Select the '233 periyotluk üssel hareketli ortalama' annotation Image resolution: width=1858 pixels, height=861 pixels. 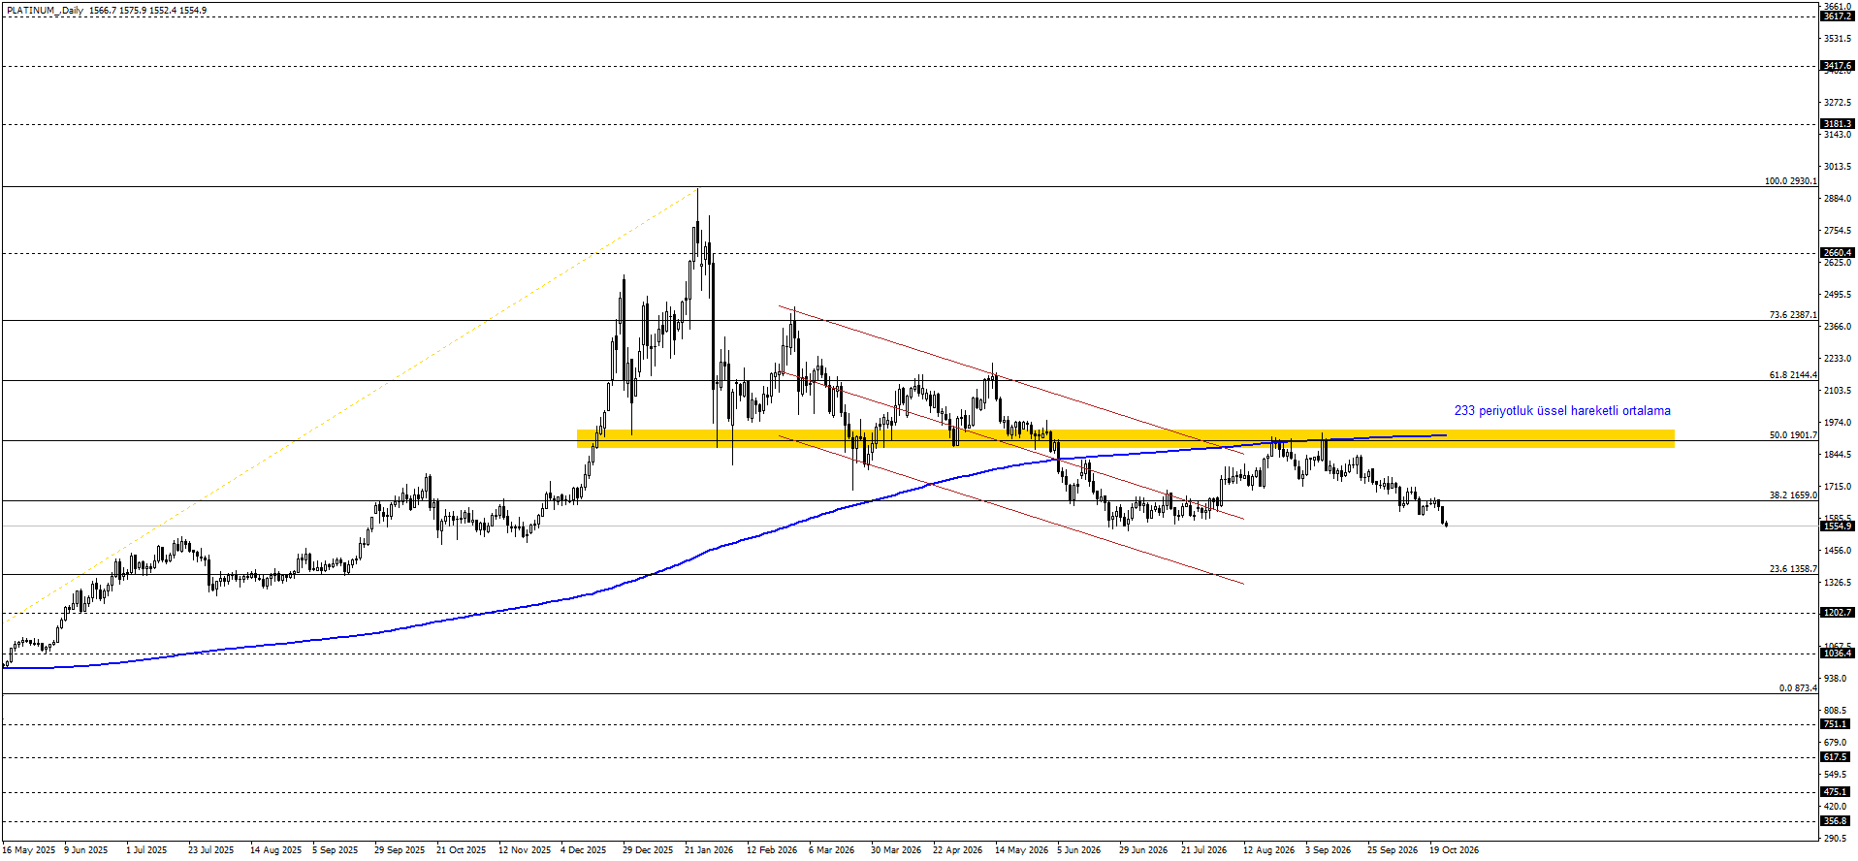pos(1562,411)
